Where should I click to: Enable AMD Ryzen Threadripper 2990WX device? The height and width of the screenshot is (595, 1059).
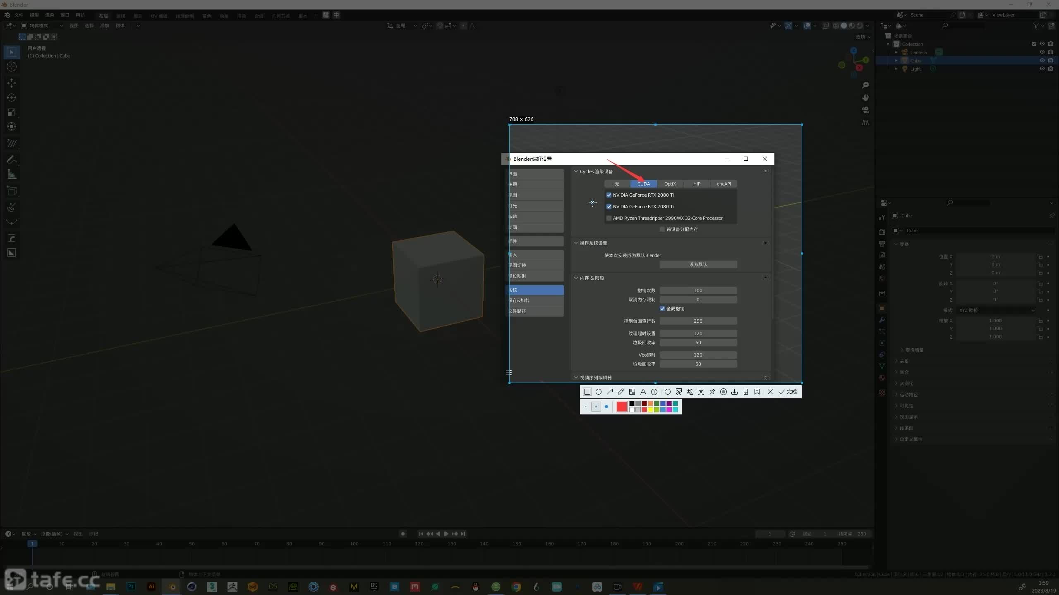click(609, 218)
